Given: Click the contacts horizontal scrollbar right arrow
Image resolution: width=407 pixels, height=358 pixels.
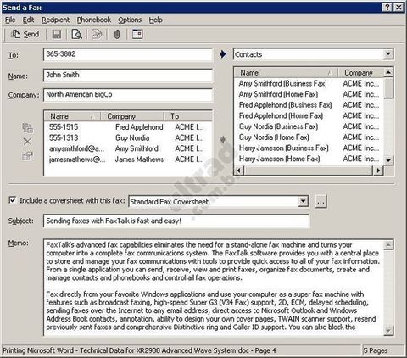Looking at the screenshot, I should pos(377,171).
